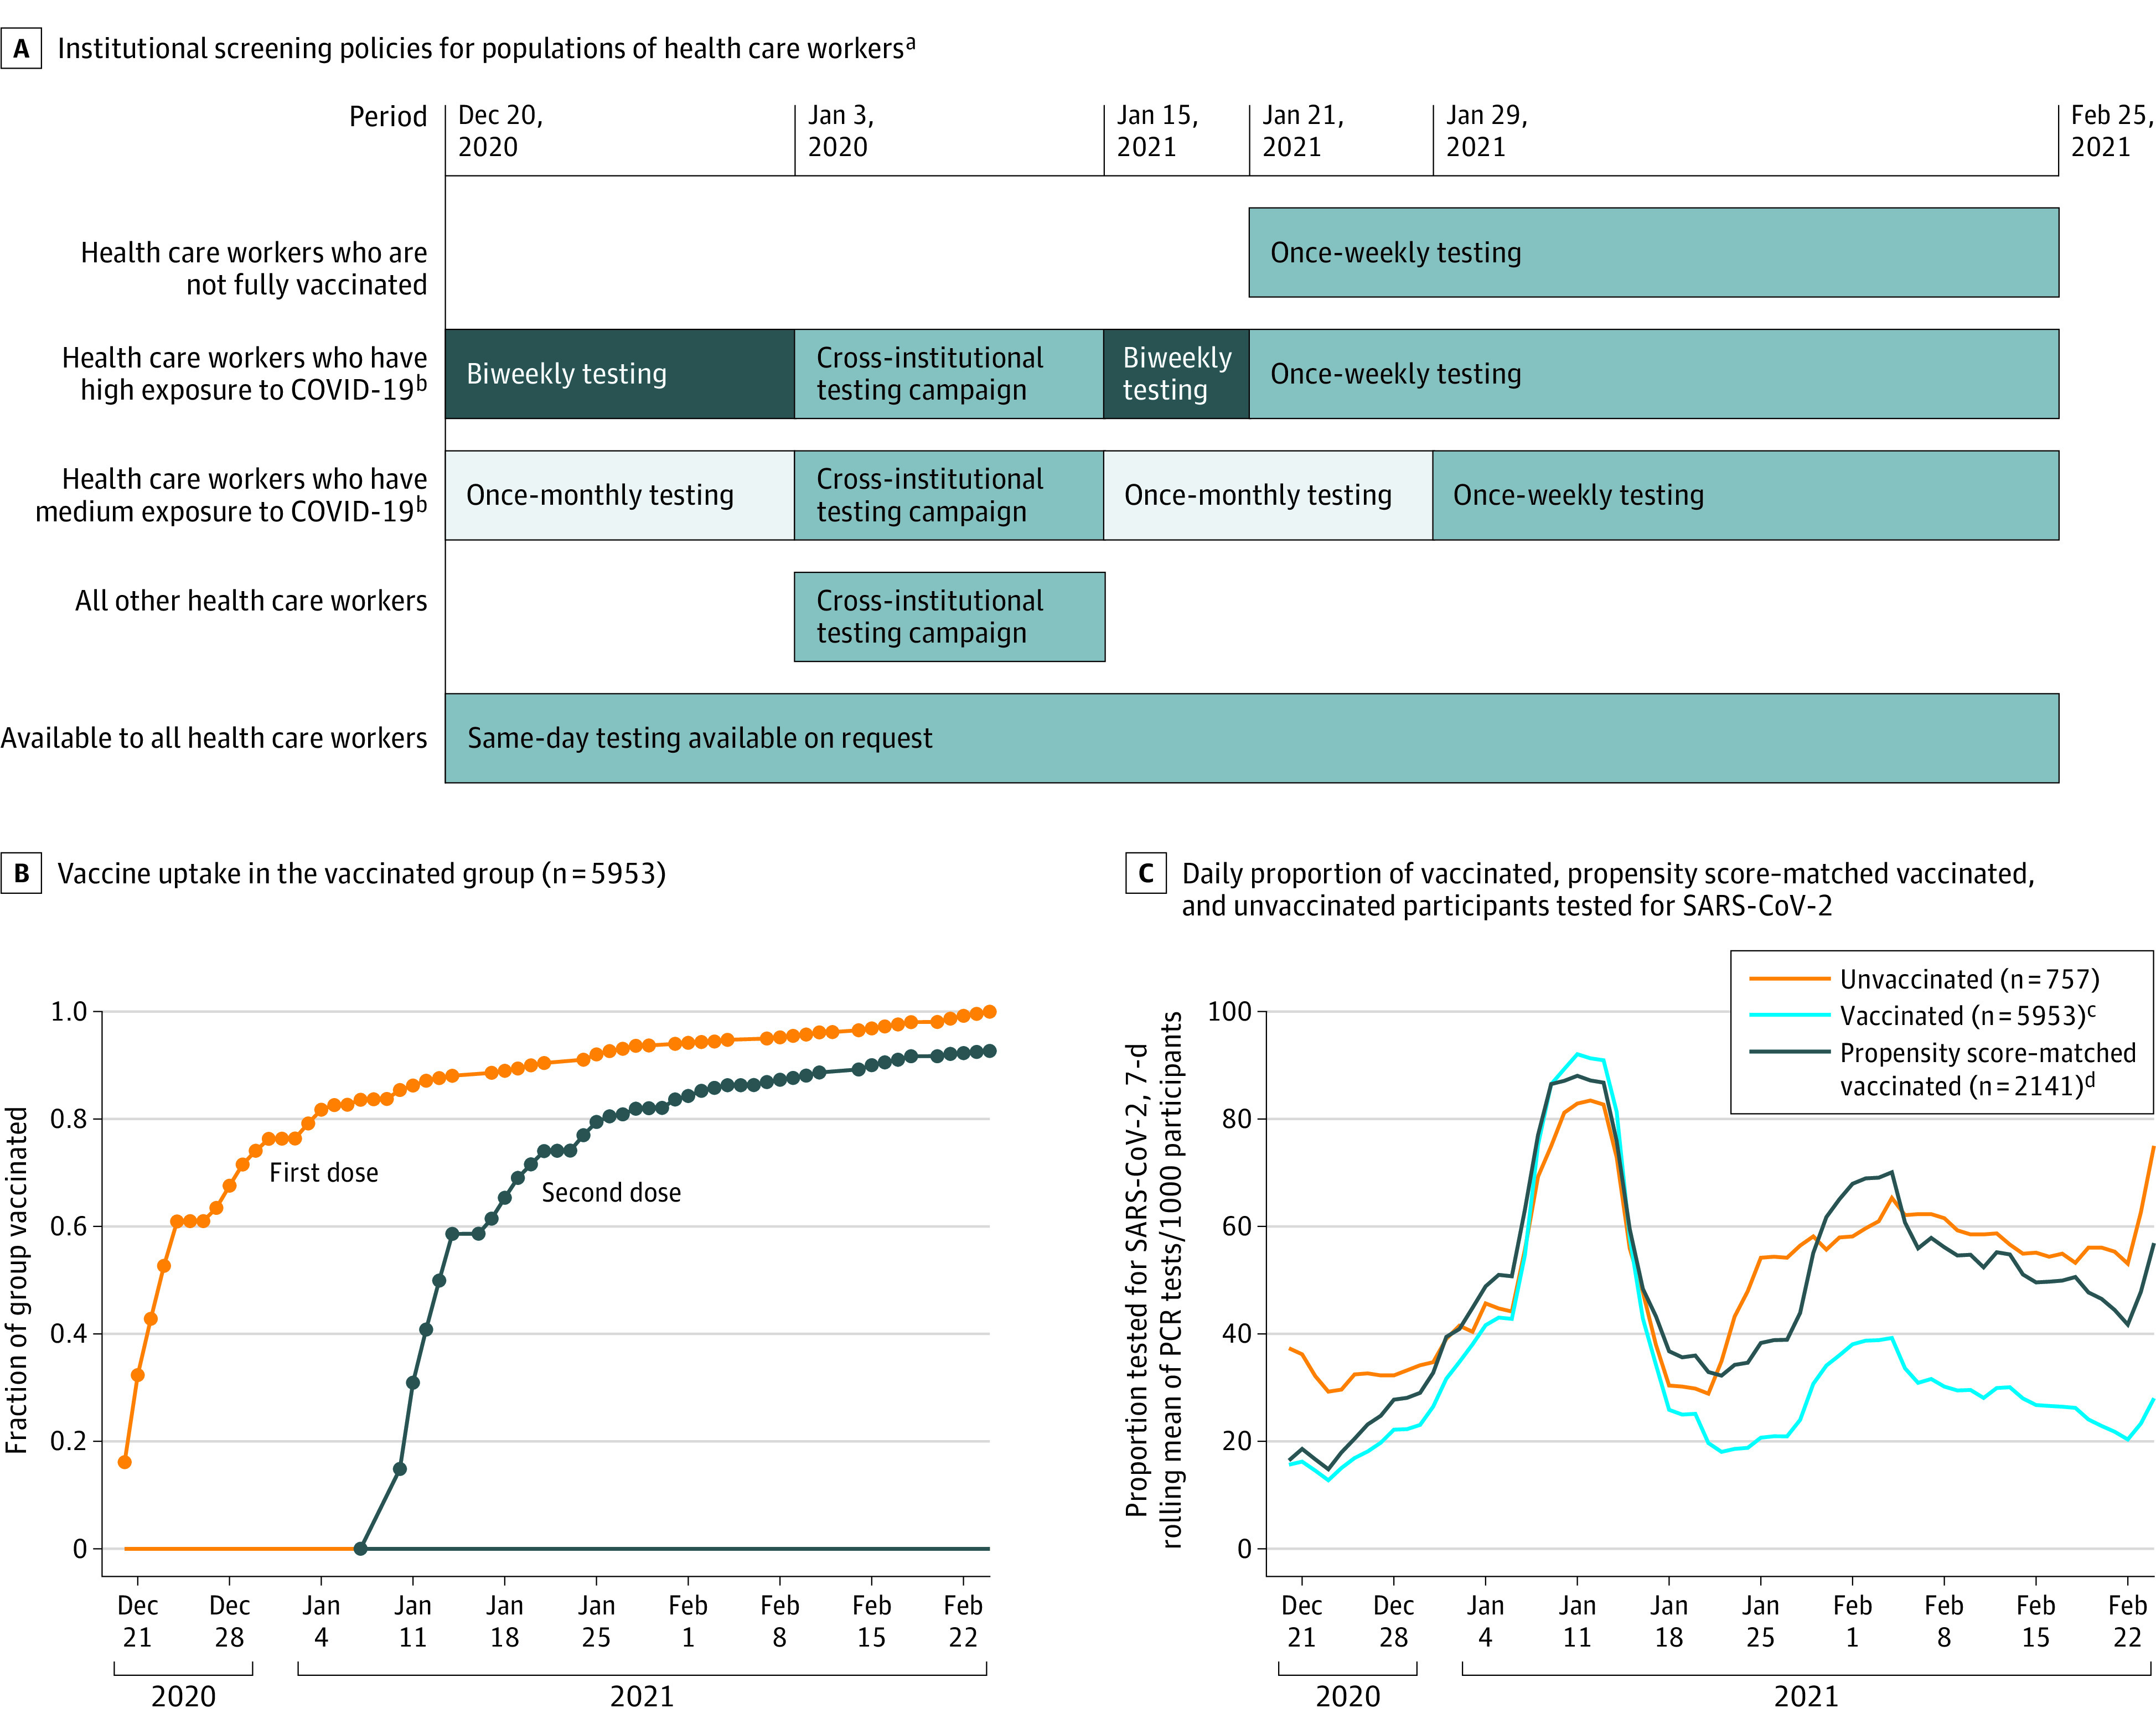The image size is (2156, 1734).
Task: Click the second-dose starting point at zero
Action: click(360, 1549)
